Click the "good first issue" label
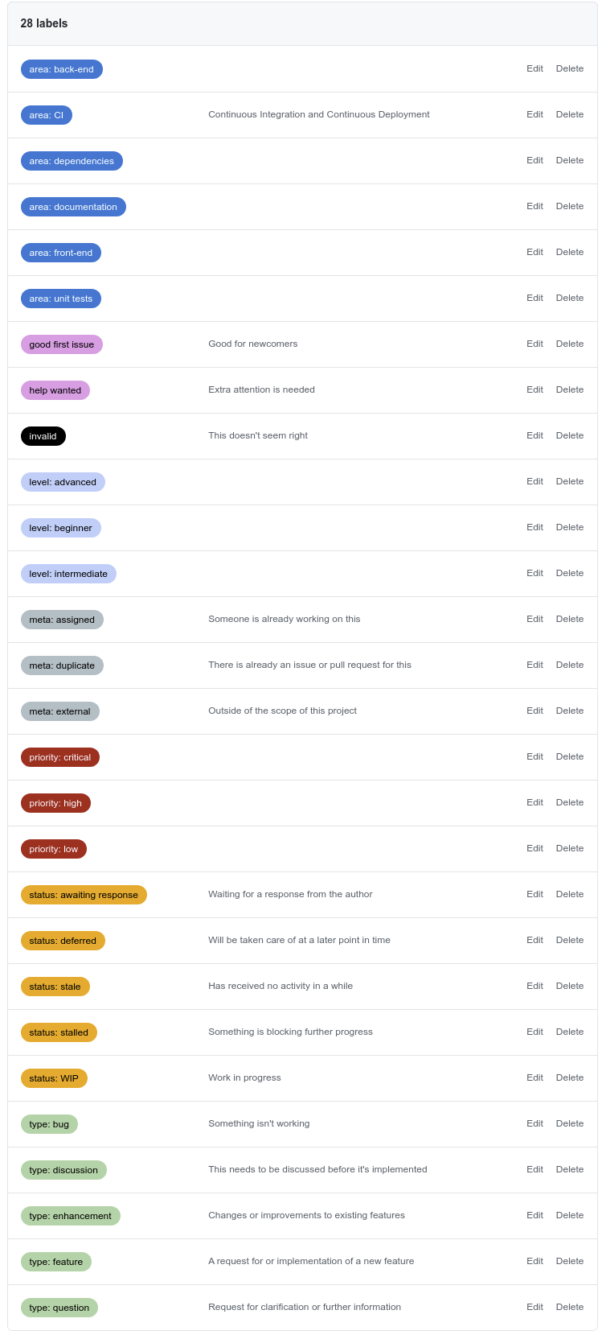The width and height of the screenshot is (606, 1339). pos(61,344)
